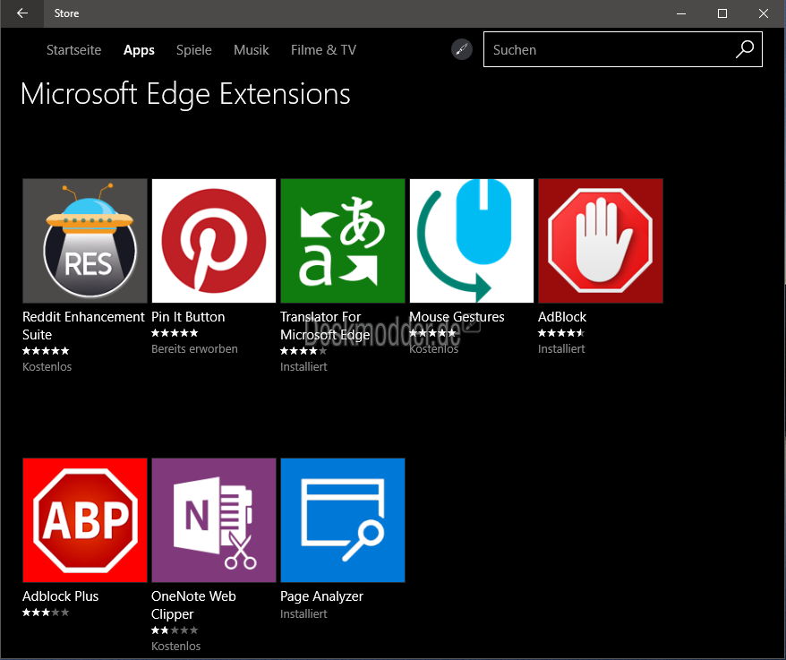Open the 'Adblock Plus' title link
This screenshot has width=786, height=660.
click(60, 596)
